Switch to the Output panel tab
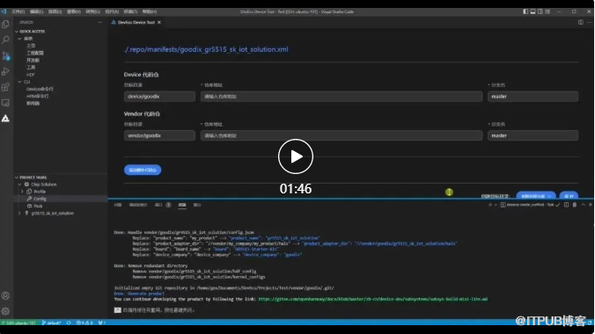Viewport: 595px width, 334px height. (197, 205)
